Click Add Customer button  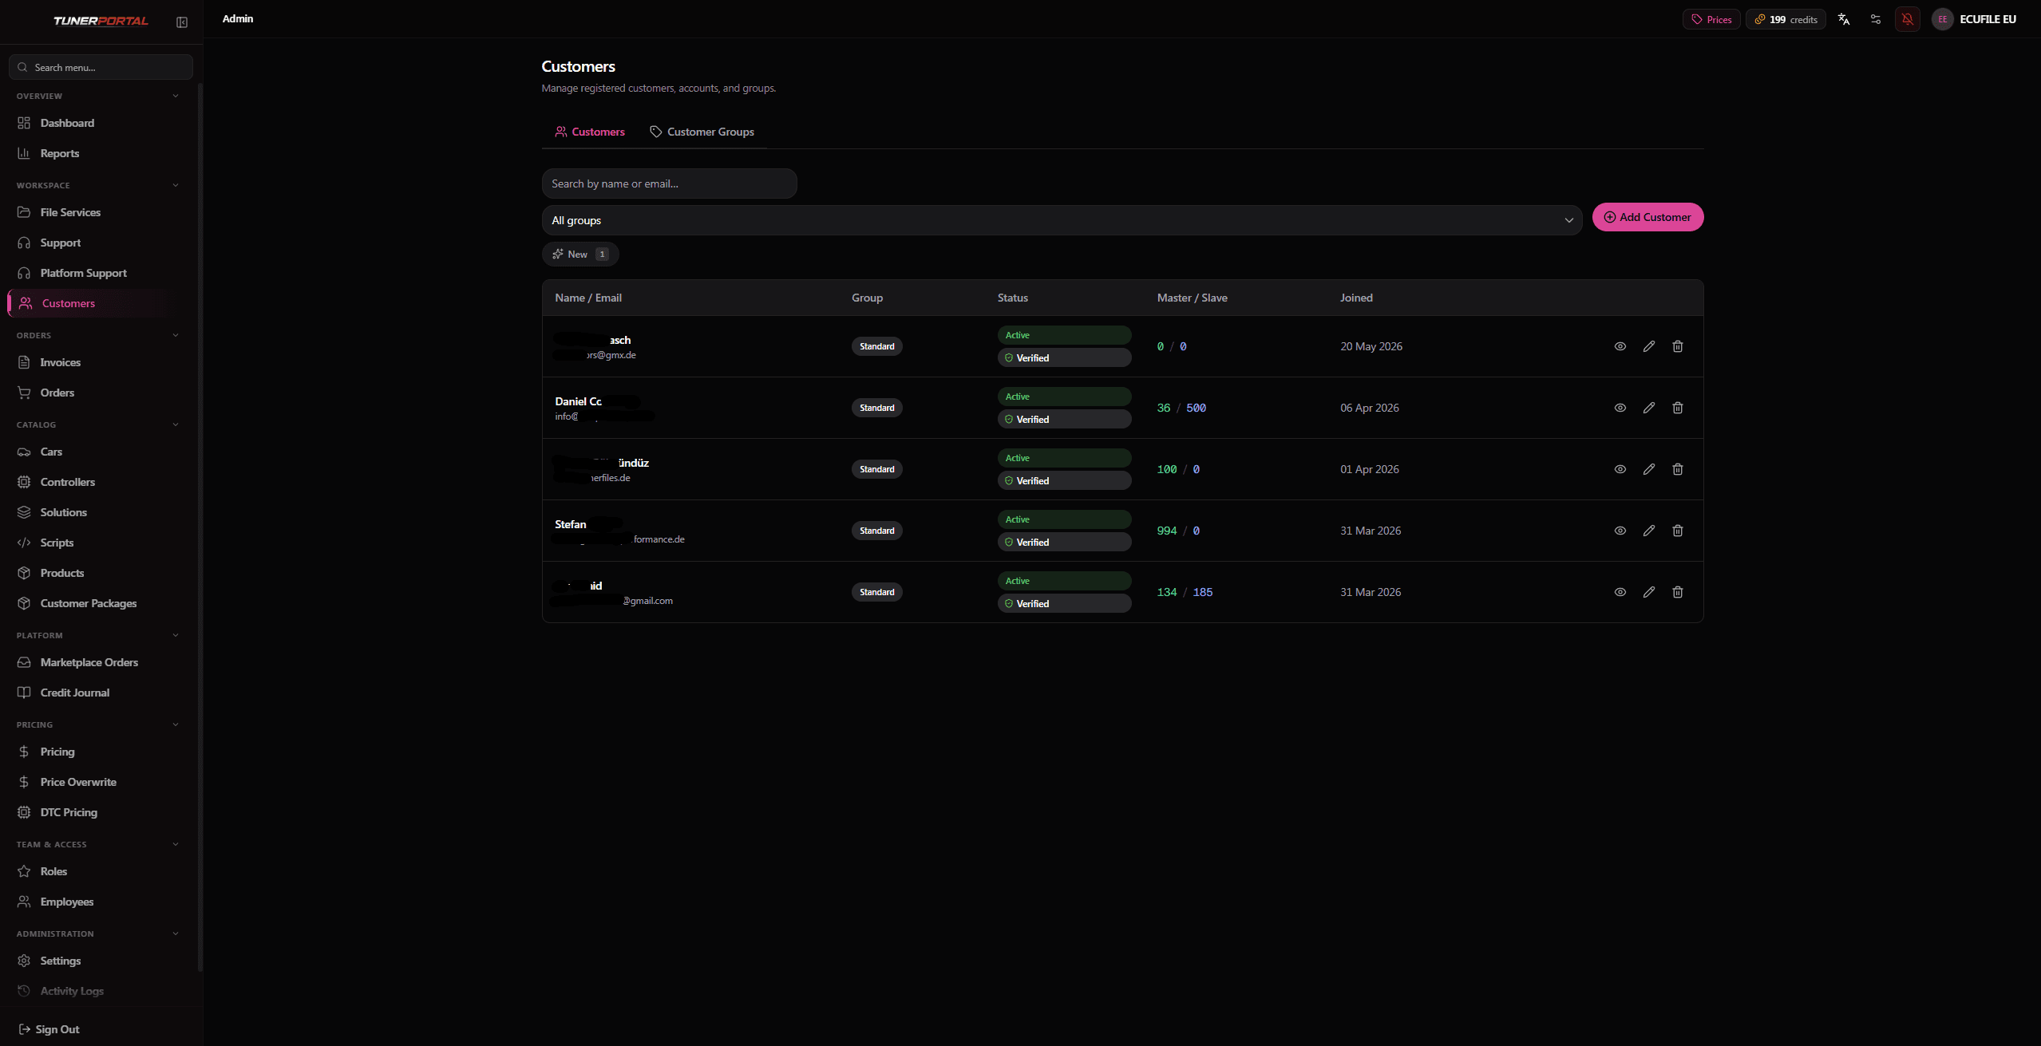1647,217
